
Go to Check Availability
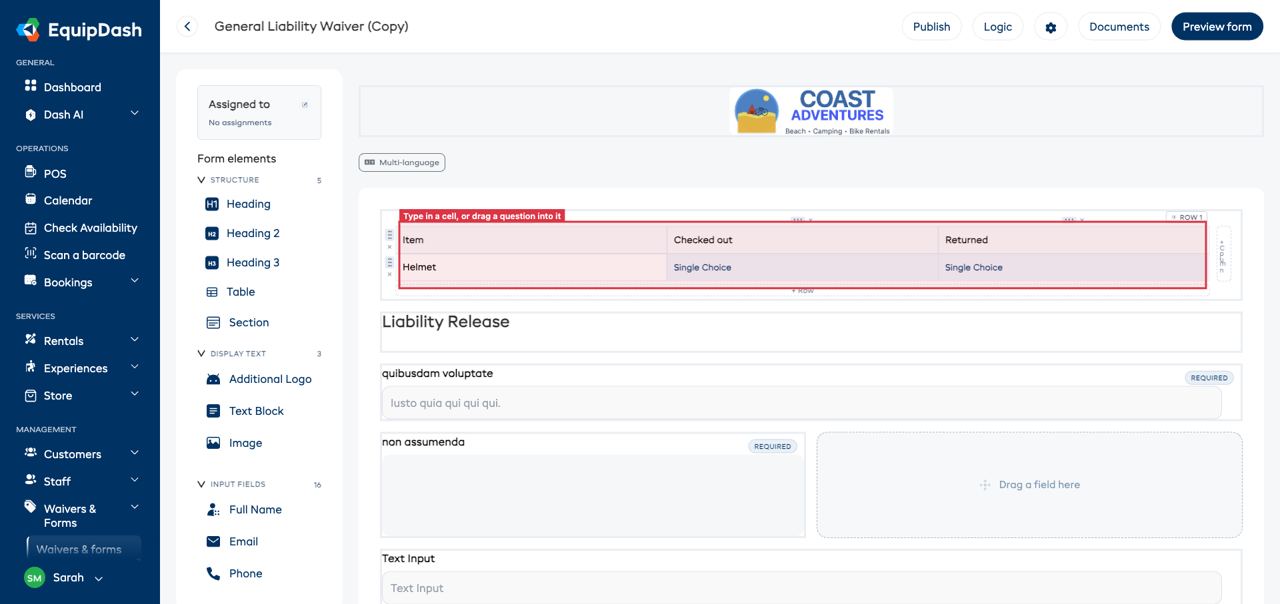pyautogui.click(x=90, y=228)
